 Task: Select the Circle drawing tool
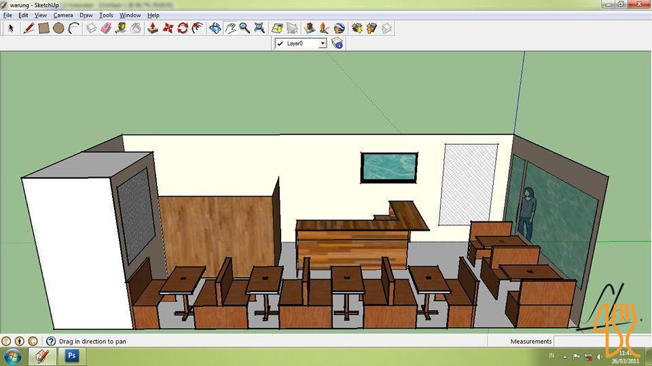pyautogui.click(x=58, y=29)
